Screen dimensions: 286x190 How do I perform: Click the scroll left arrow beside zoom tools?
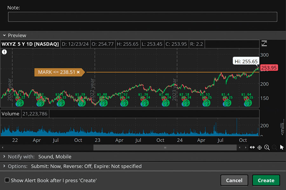240,148
